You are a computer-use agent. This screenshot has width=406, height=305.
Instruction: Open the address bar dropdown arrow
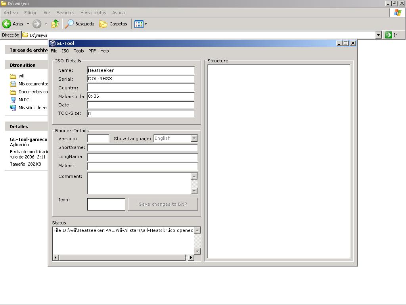click(x=378, y=35)
